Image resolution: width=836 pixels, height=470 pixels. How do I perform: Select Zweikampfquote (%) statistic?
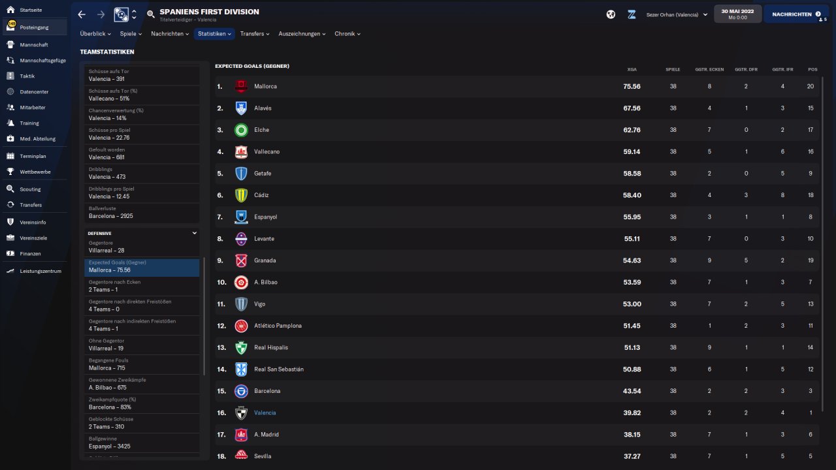pos(142,403)
